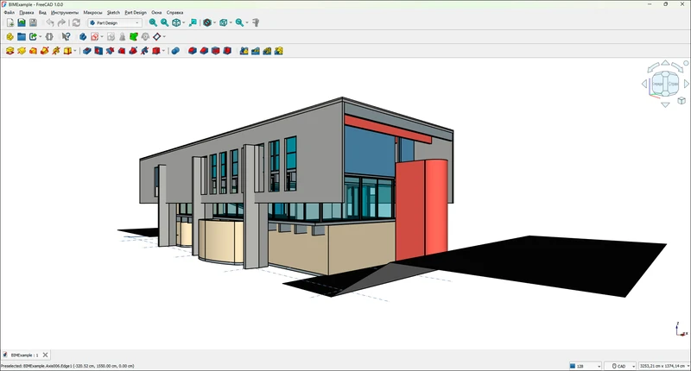Click the Fit all zoom icon
Viewport: 691px width, 371px height.
pos(153,22)
